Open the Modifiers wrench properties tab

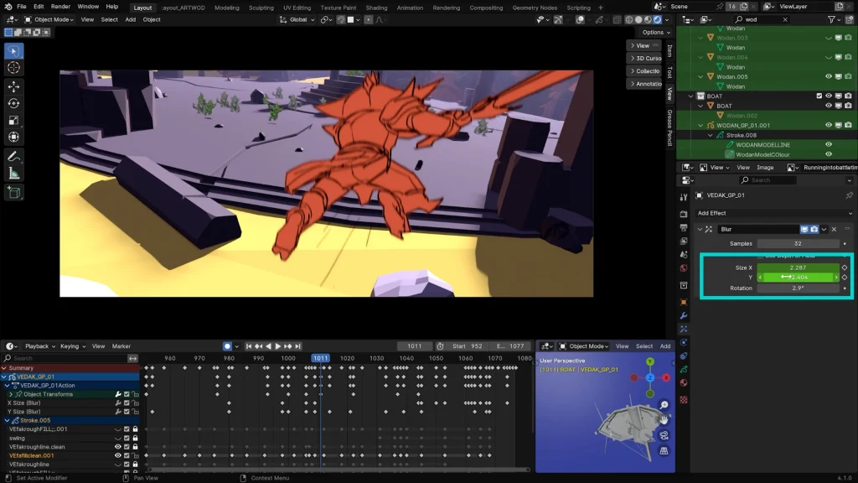click(684, 316)
